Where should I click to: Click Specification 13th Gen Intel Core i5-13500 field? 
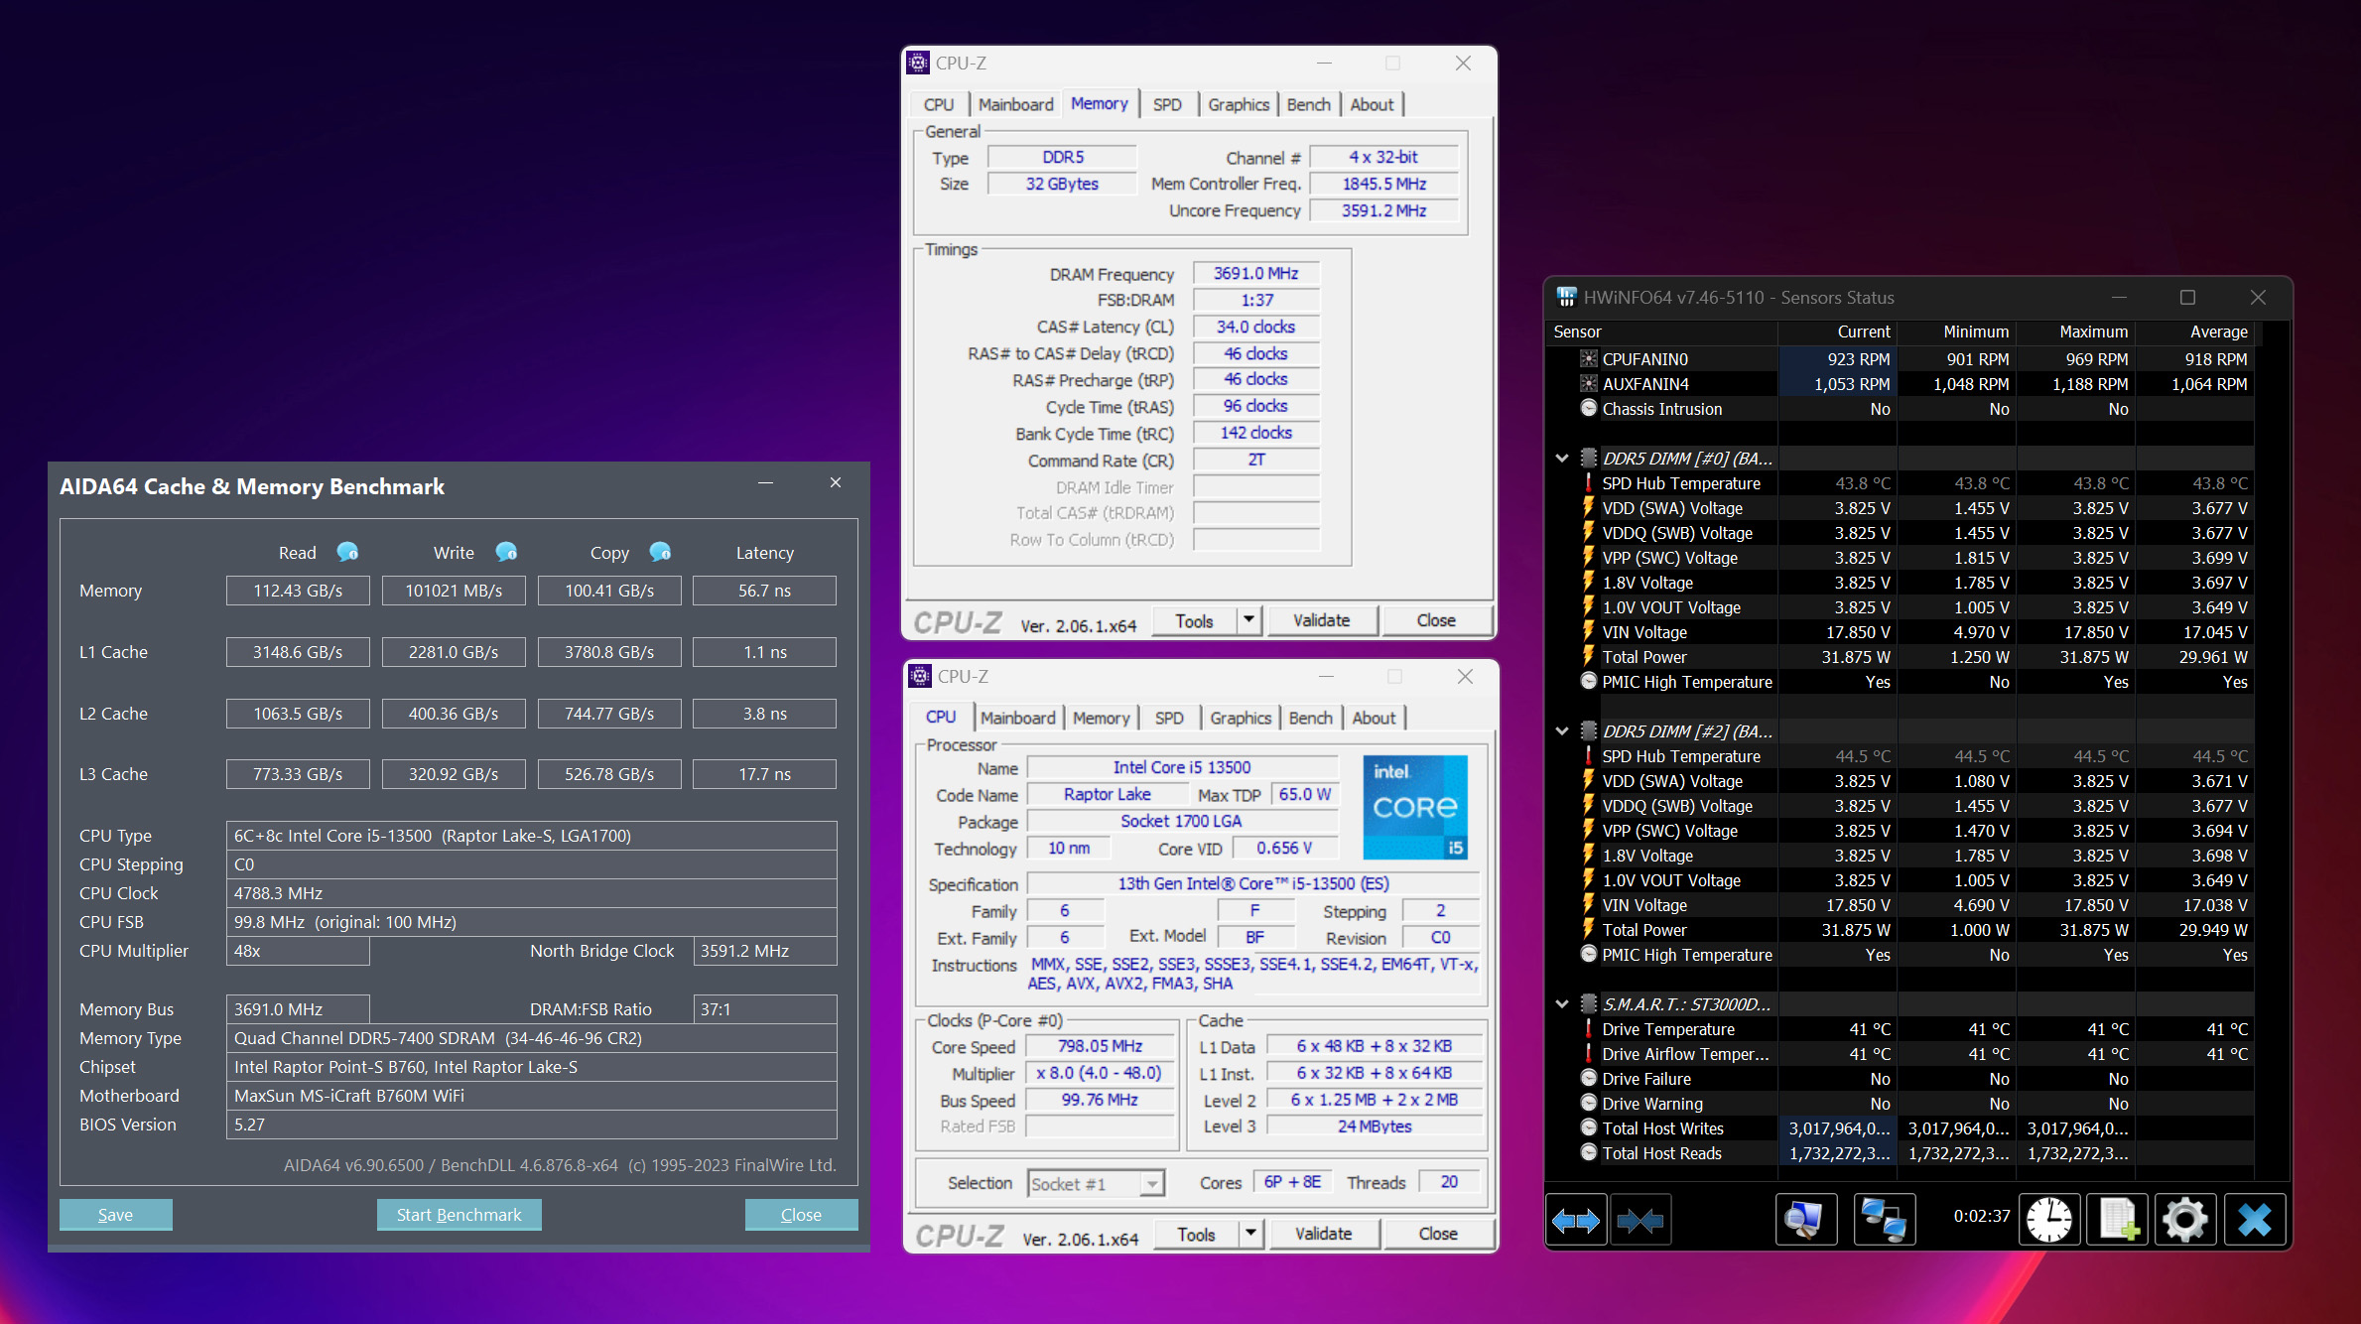tap(1253, 883)
